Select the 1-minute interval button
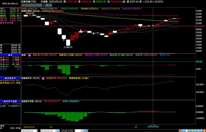Screen dimensions: 206x132 23,5
